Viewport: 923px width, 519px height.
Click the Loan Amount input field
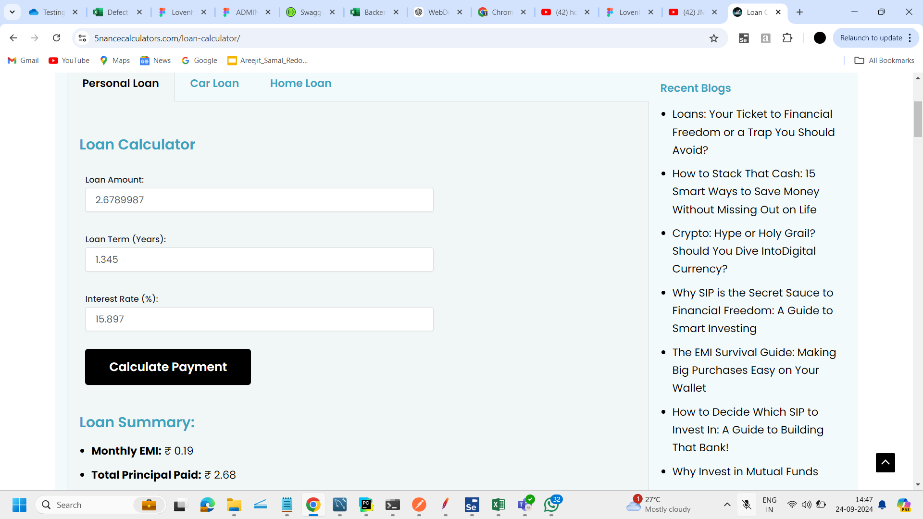(259, 200)
